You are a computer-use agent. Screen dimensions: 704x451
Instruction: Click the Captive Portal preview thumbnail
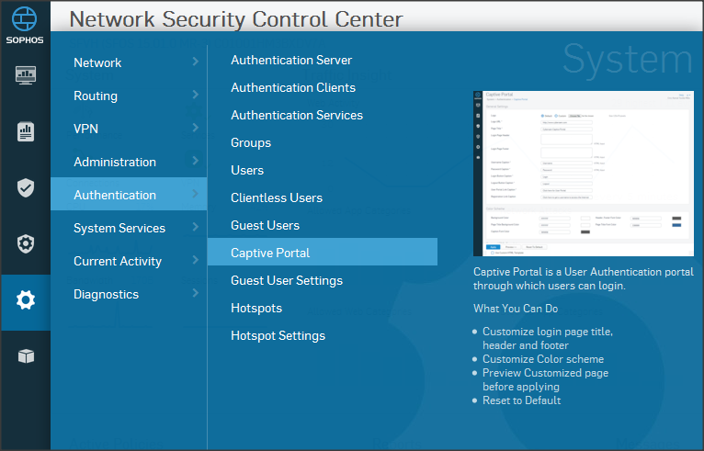(x=582, y=173)
